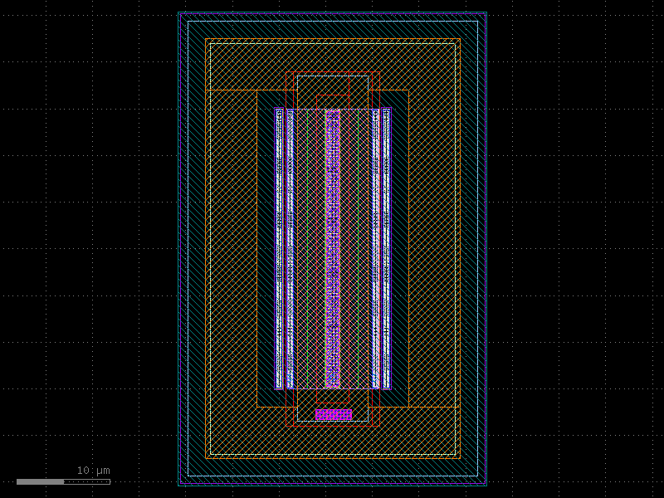
Task: Click the outer purple boundary frame
Action: point(181,249)
